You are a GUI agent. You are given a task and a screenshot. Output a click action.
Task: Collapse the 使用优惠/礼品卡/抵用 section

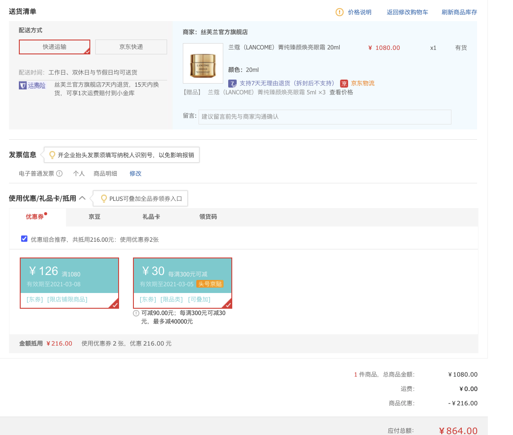tap(82, 198)
